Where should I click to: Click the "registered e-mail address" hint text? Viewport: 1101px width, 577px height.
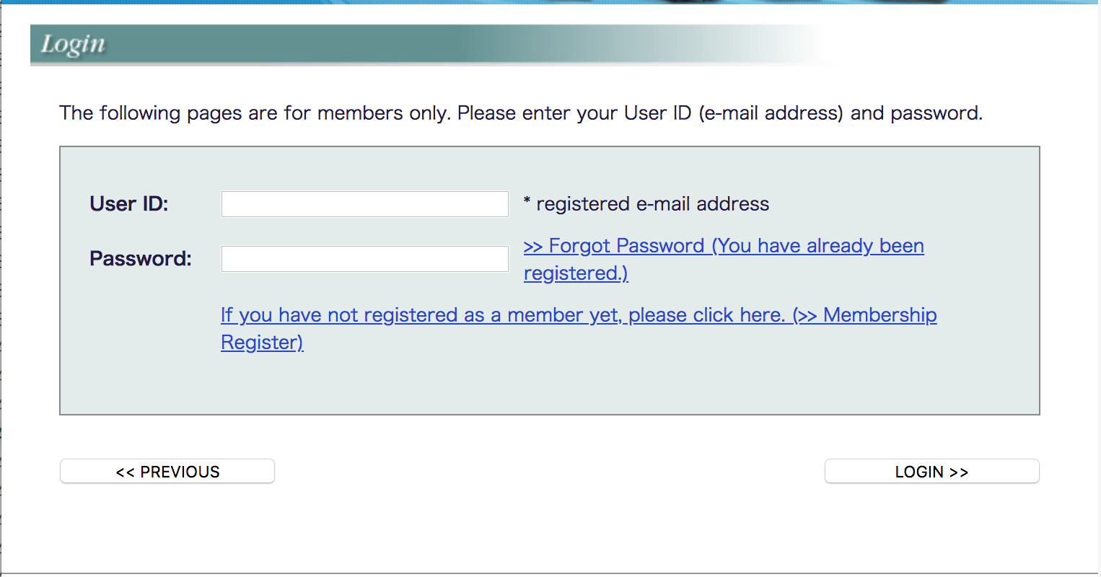click(x=652, y=204)
